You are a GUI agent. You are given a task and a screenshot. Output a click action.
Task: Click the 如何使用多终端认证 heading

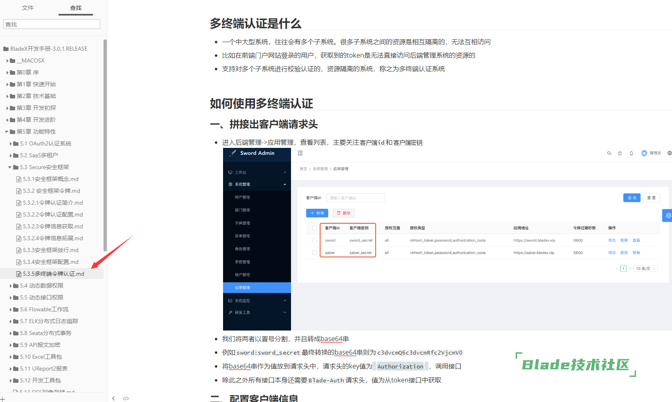pos(262,103)
